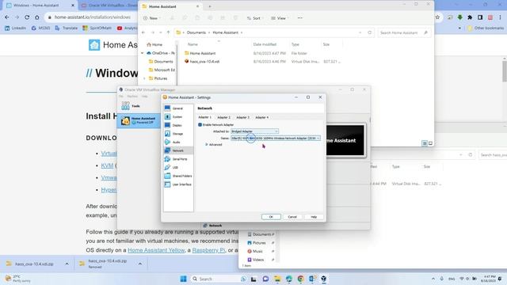Collapse the OneDrive tree node
The image size is (507, 285).
point(142,53)
